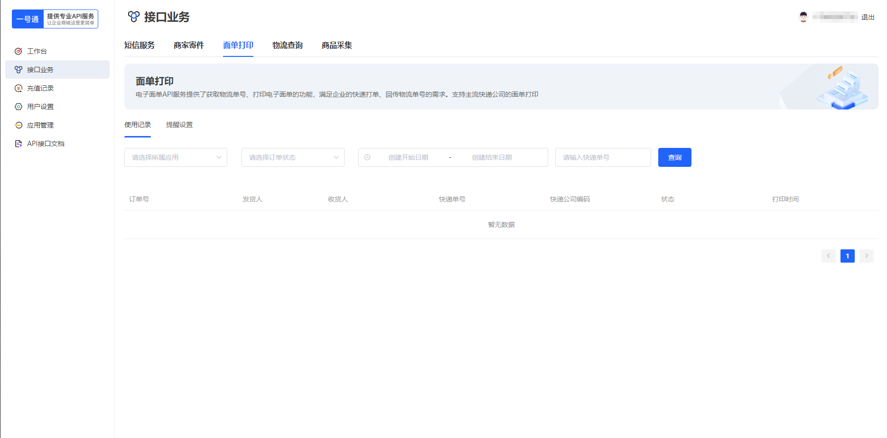Image resolution: width=887 pixels, height=438 pixels.
Task: Click the 所属应用 dropdown chevron
Action: 219,157
